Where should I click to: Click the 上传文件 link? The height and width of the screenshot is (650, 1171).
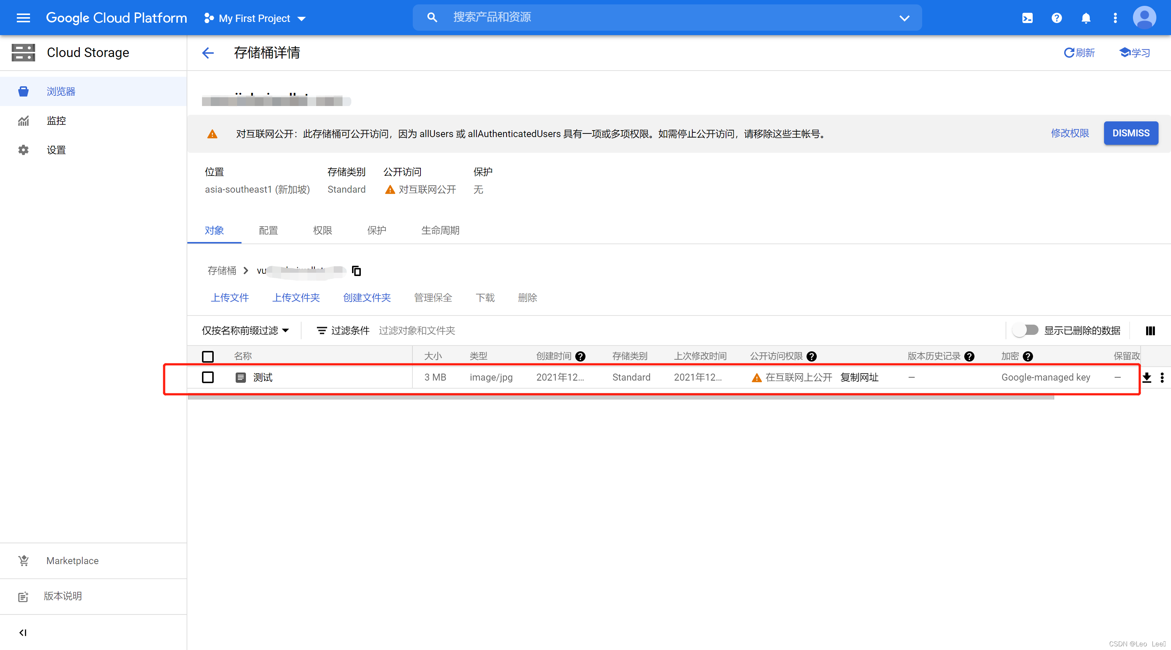point(229,298)
